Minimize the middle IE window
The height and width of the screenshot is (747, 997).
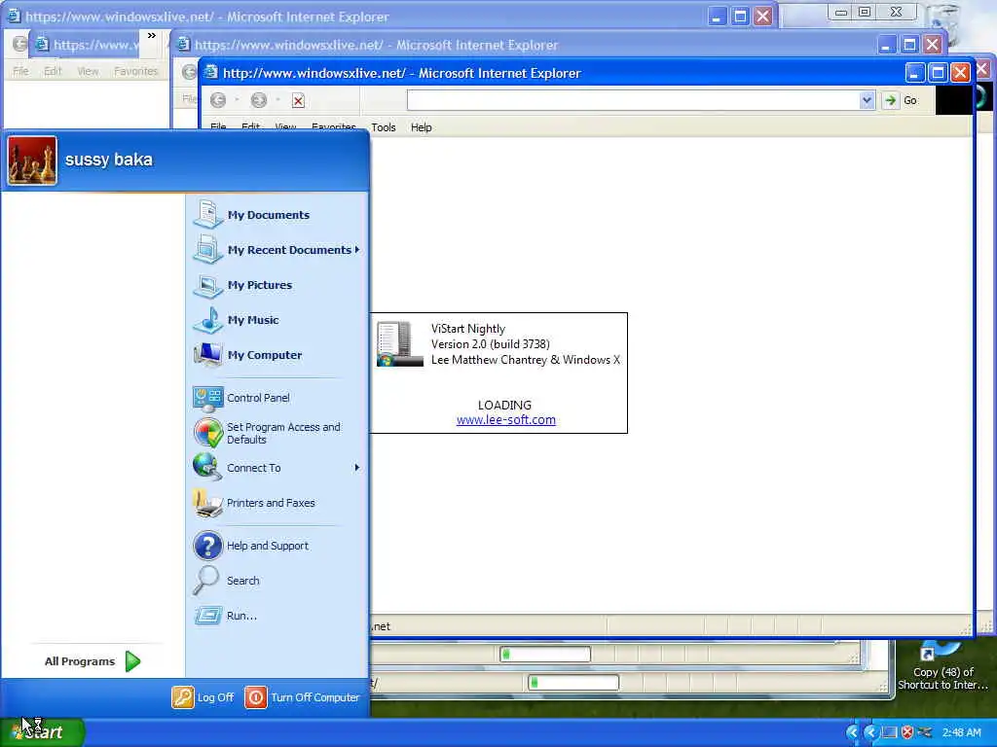887,45
